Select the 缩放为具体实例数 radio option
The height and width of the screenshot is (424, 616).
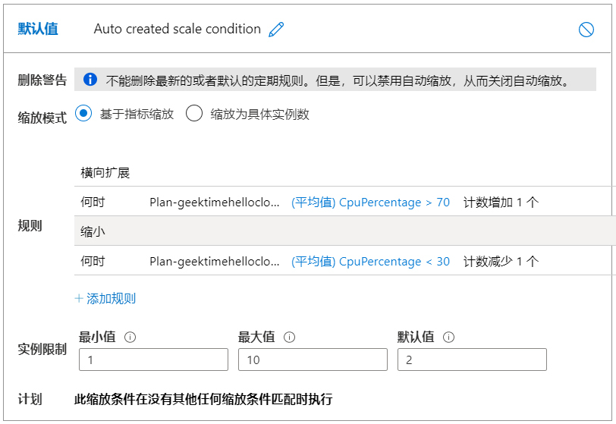(x=194, y=114)
